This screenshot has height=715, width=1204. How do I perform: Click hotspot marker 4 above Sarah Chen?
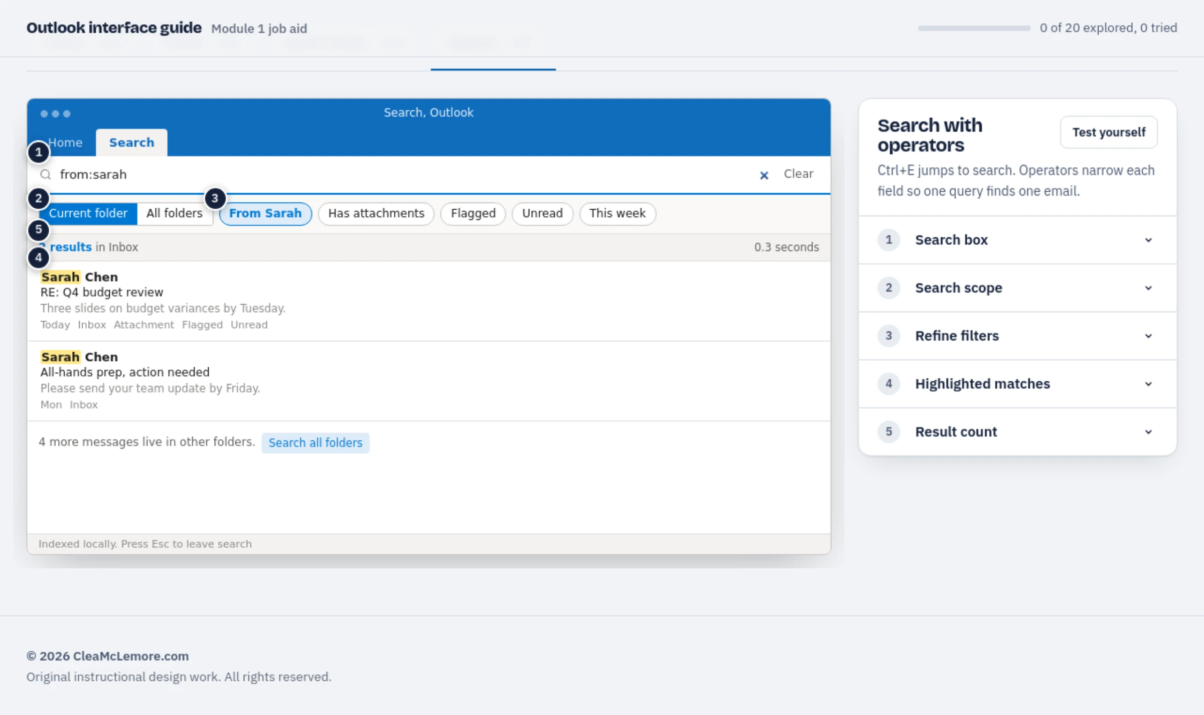click(39, 258)
